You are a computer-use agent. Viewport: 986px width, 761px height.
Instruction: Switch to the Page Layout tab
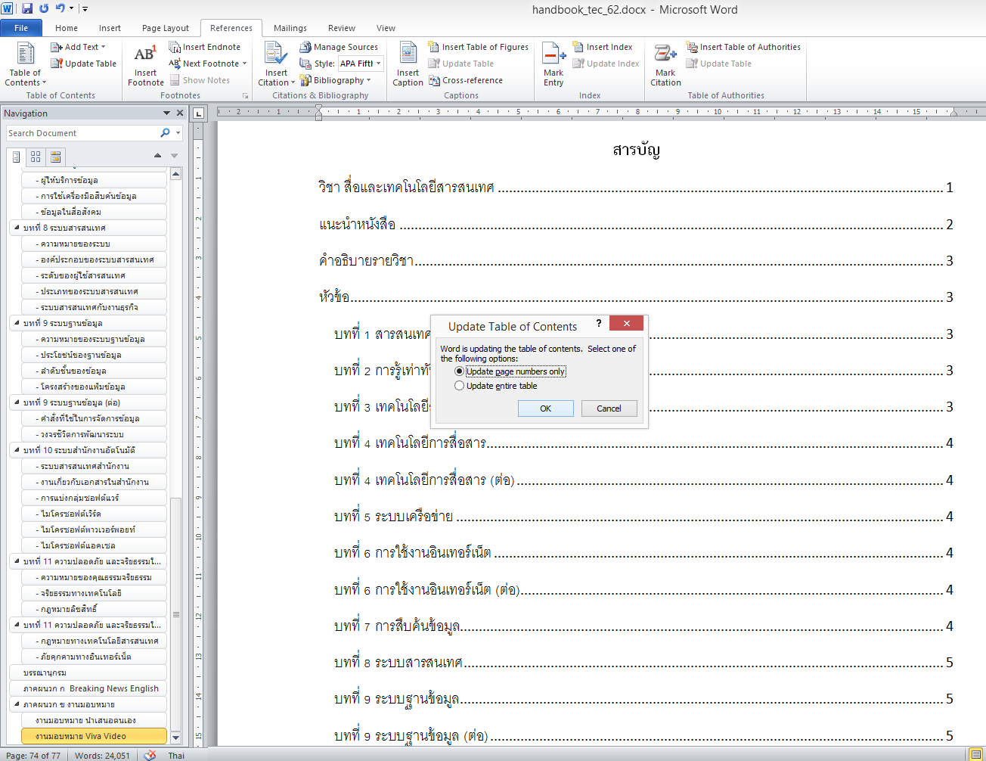[x=165, y=28]
